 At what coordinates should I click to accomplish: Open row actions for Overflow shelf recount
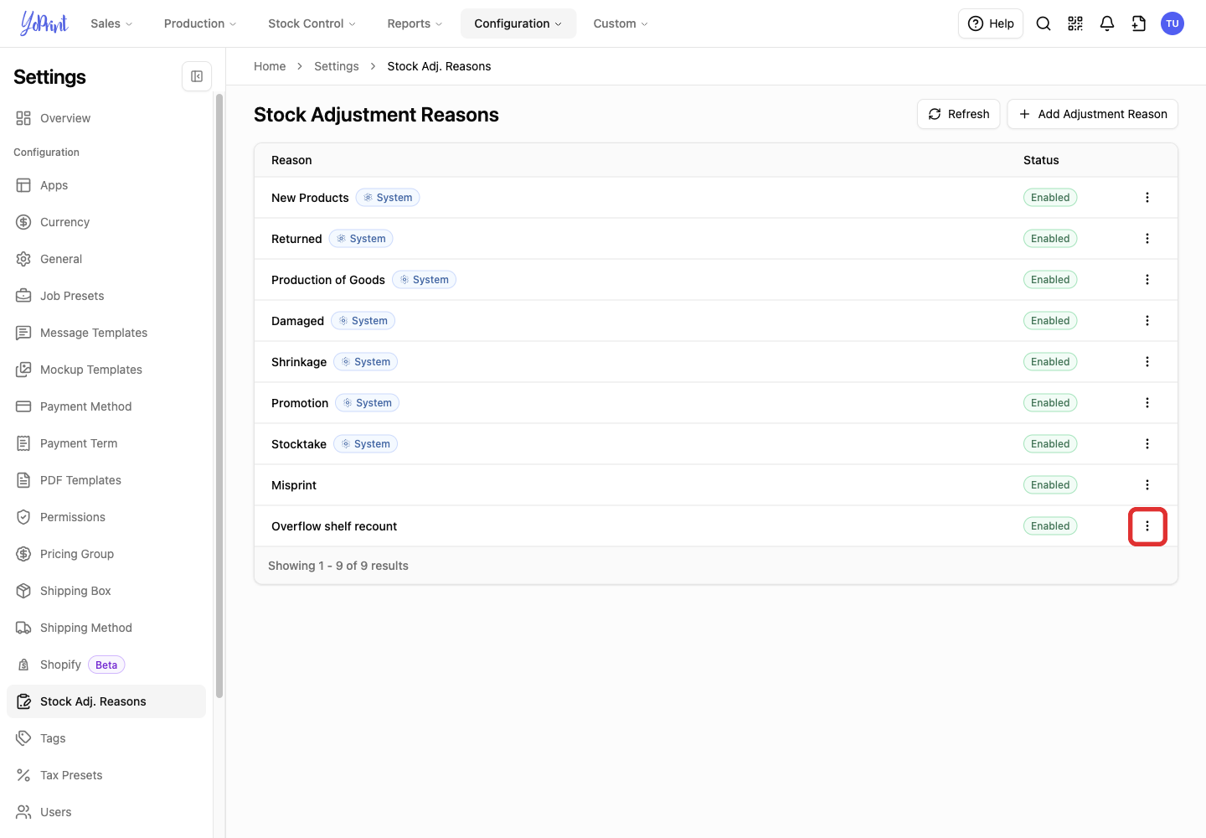[x=1147, y=526]
